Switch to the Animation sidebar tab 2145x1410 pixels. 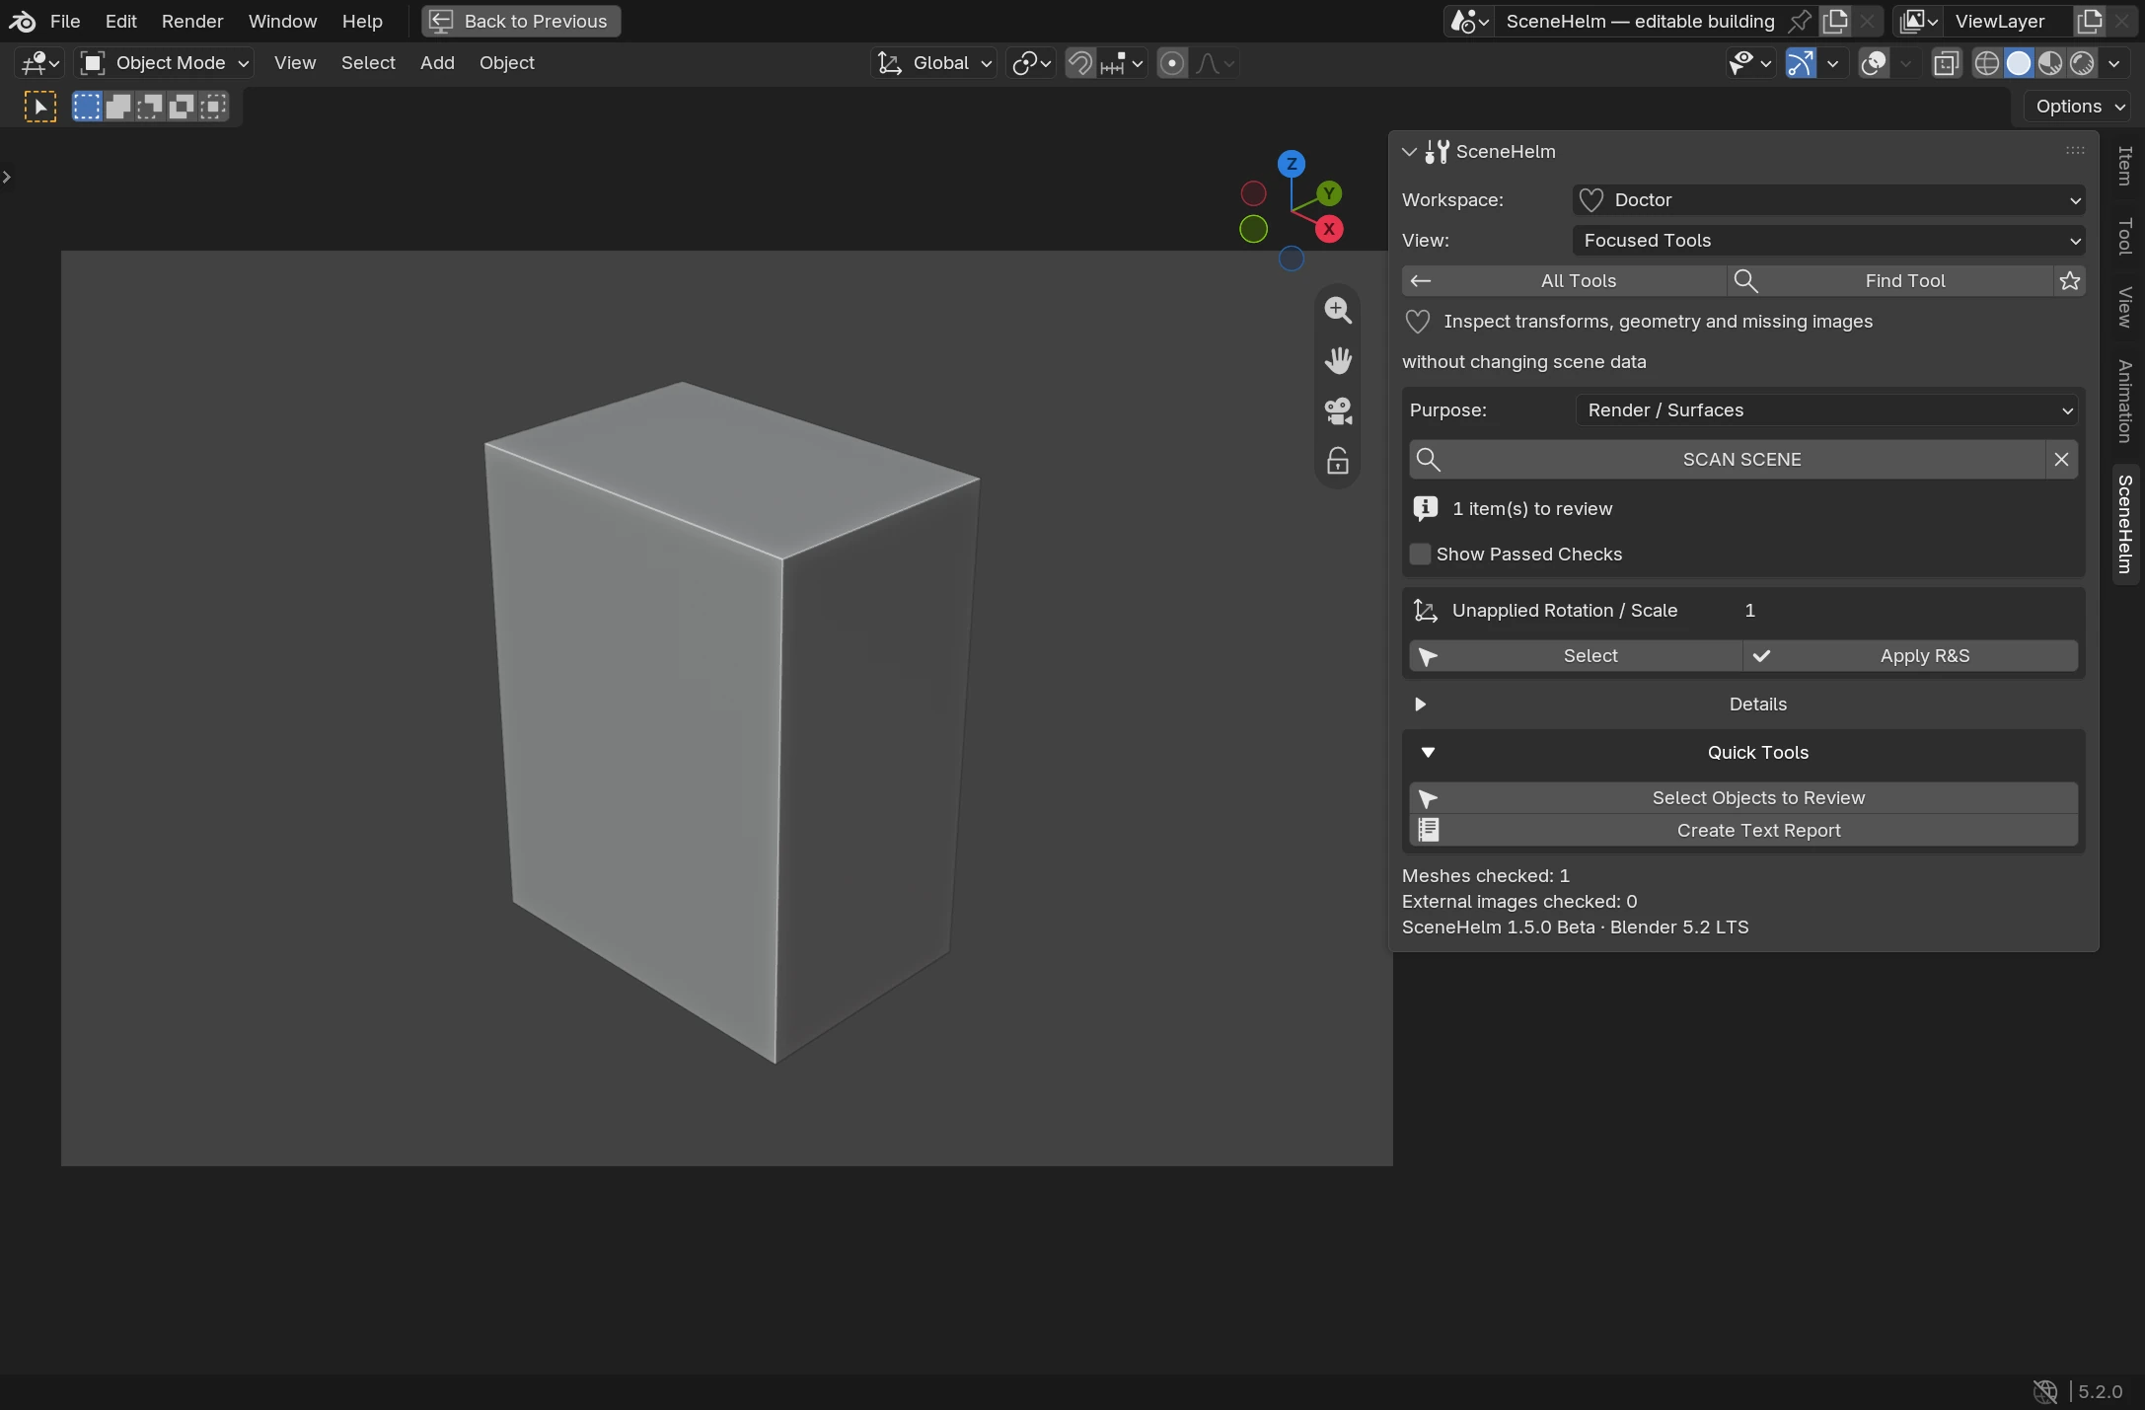point(2125,402)
